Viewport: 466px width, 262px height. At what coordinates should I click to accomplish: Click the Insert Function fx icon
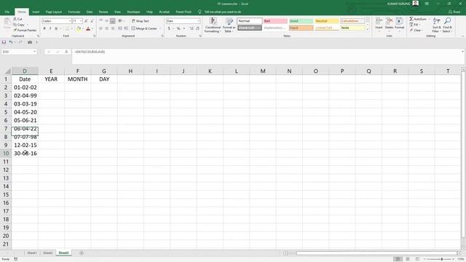66,52
